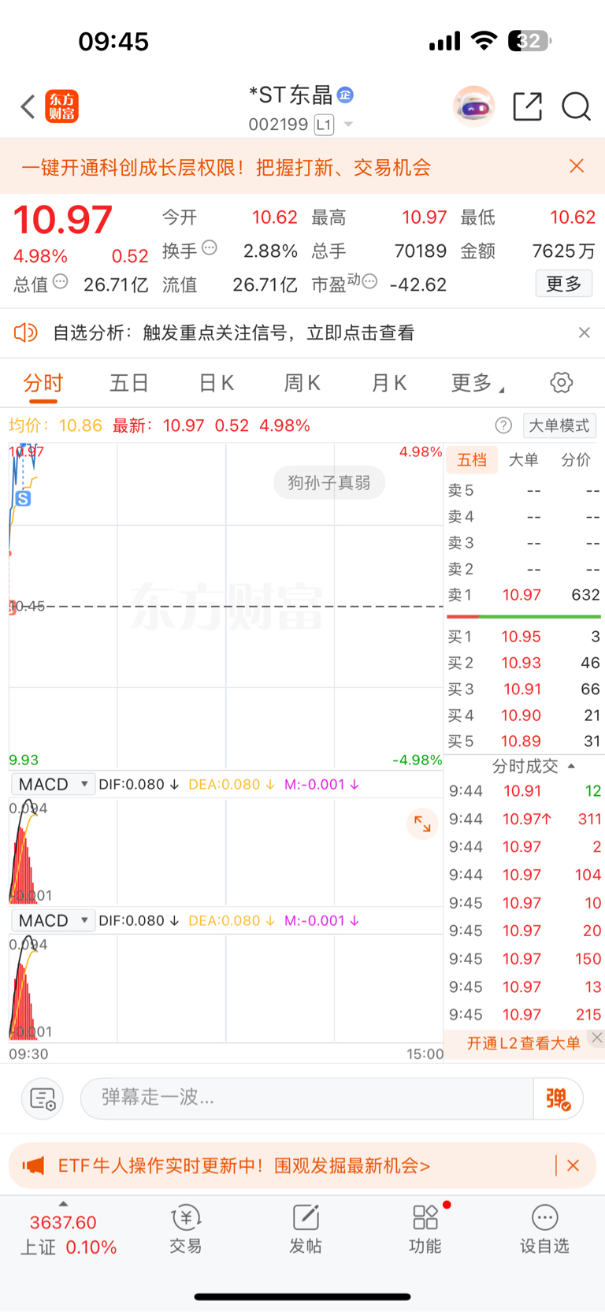Toggle the 弹 danmaku switch
The image size is (605, 1312).
coord(558,1098)
